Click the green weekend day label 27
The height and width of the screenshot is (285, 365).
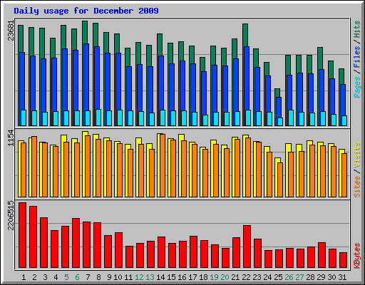(x=299, y=277)
